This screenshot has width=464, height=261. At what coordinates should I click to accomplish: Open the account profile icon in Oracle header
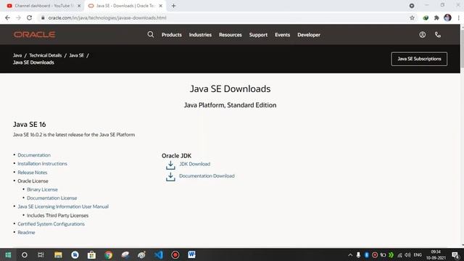(422, 35)
